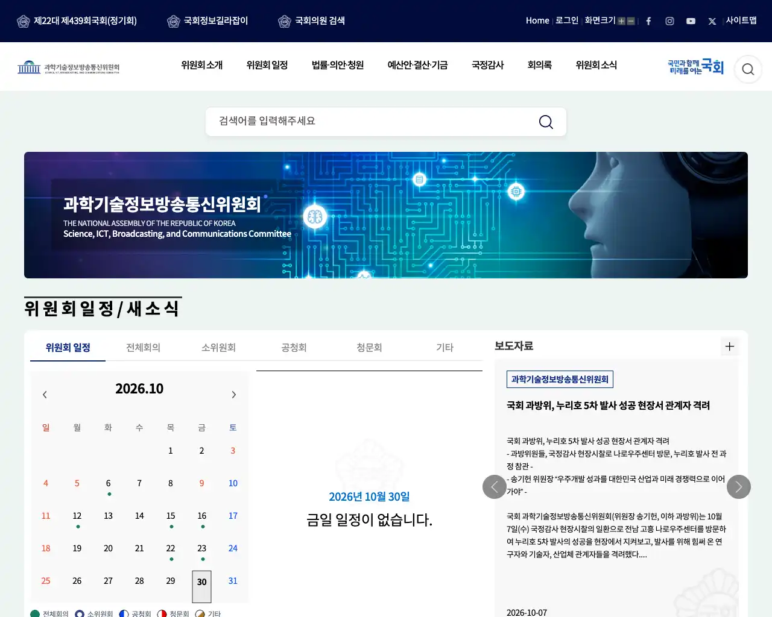772x617 pixels.
Task: Show previous press release with left arrow
Action: point(495,487)
